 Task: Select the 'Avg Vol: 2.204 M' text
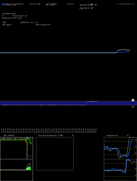tap(88, 5)
